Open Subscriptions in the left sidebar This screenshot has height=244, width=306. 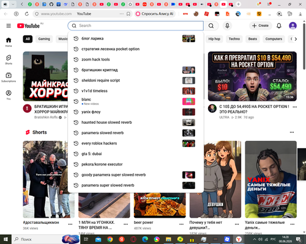coord(9,77)
